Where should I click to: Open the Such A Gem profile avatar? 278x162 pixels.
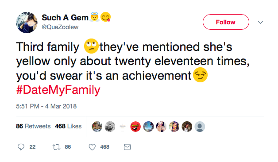coord(27,23)
